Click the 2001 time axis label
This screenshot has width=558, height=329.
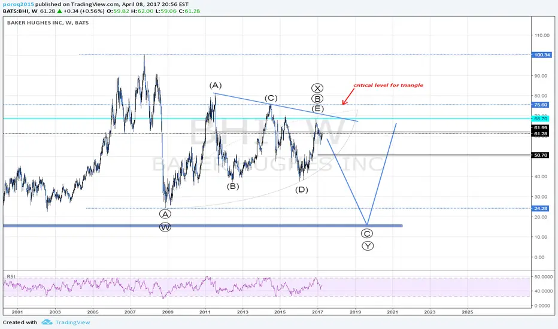coord(17,312)
